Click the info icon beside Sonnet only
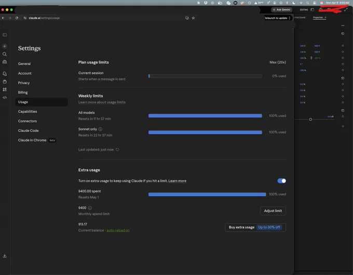 (x=100, y=129)
